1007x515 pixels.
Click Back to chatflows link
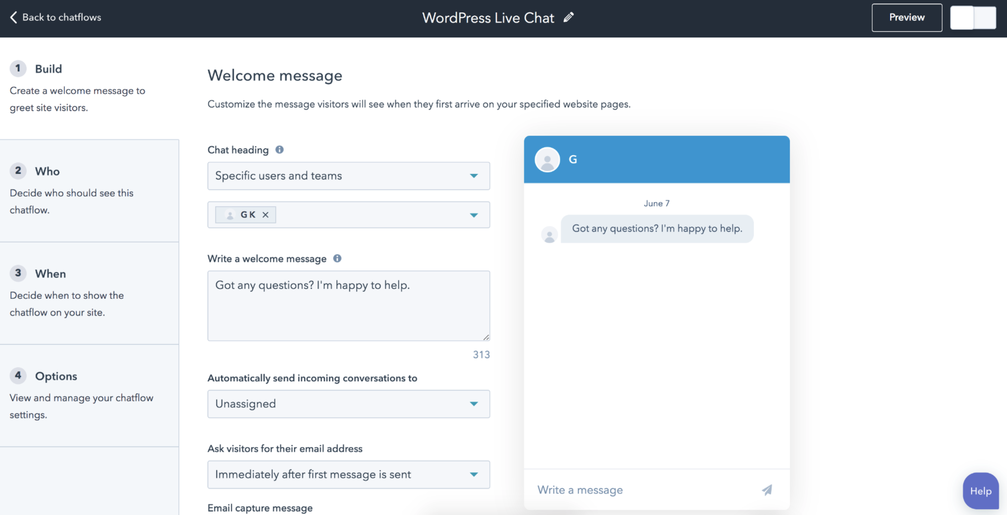click(x=61, y=17)
